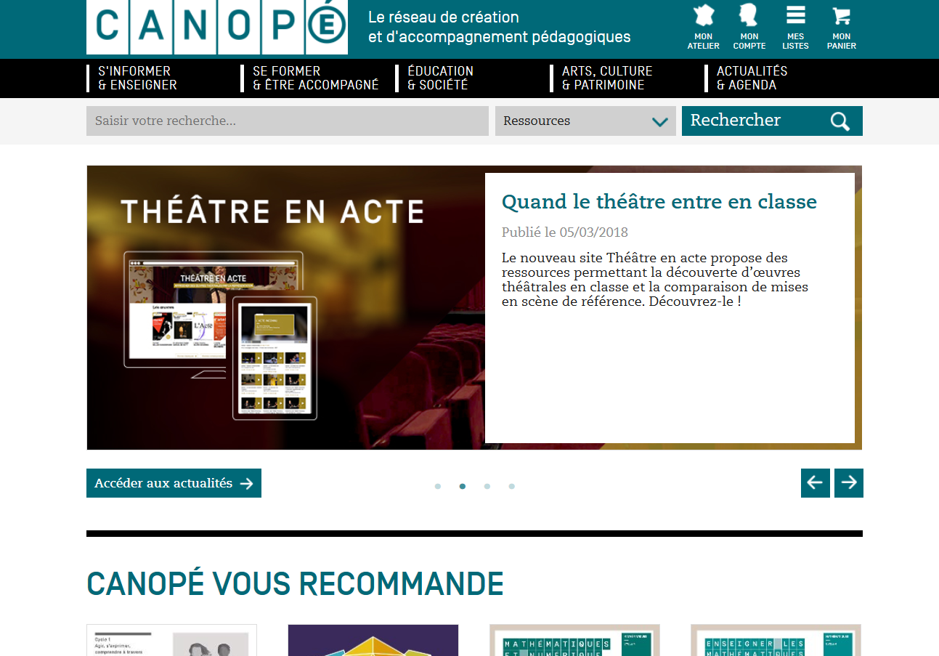Go to next slide arrow

click(849, 483)
